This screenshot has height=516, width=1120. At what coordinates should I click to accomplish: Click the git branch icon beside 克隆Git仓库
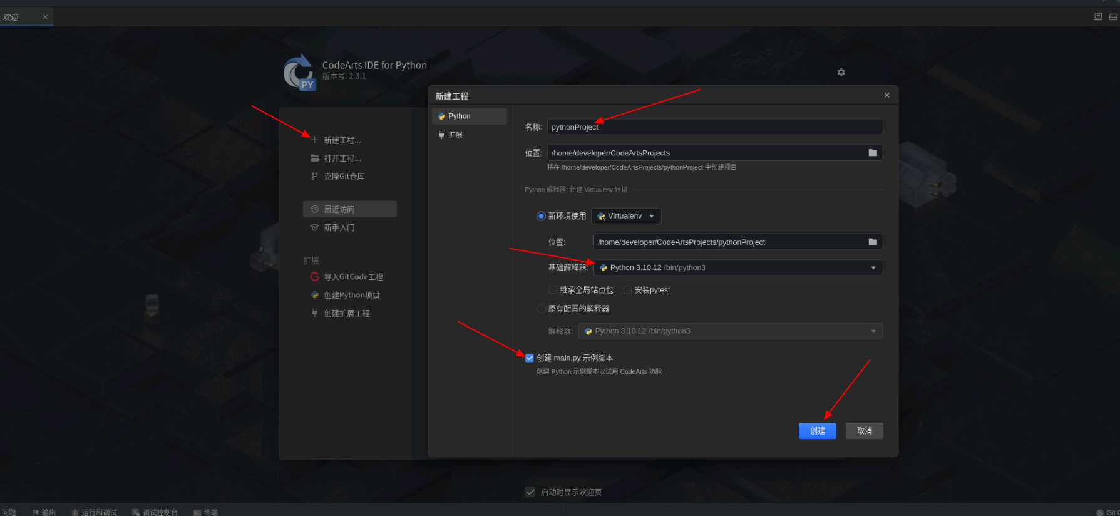point(315,176)
